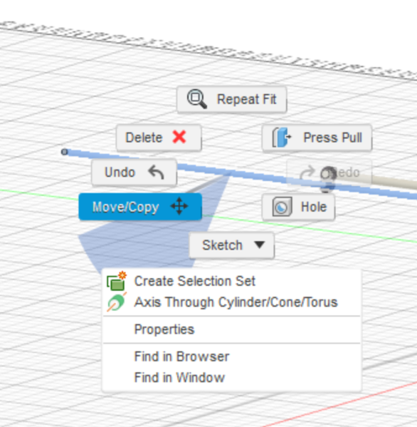417x427 pixels.
Task: Expand the Sketch dropdown arrow
Action: point(260,245)
